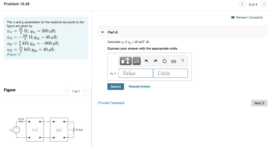Open the templates button in answer toolbar

[x=126, y=61]
